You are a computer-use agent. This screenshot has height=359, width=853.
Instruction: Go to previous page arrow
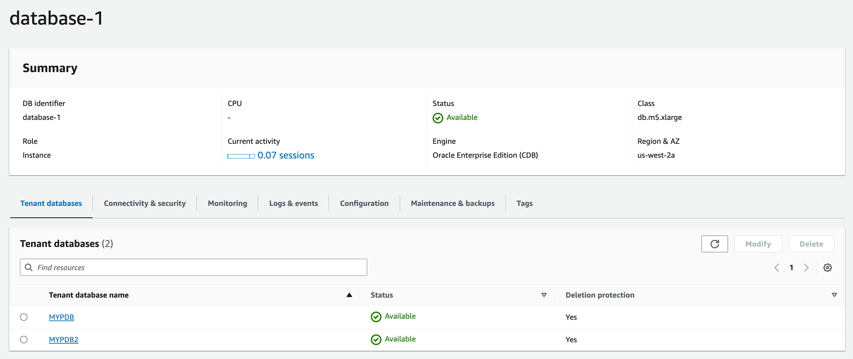tap(777, 268)
